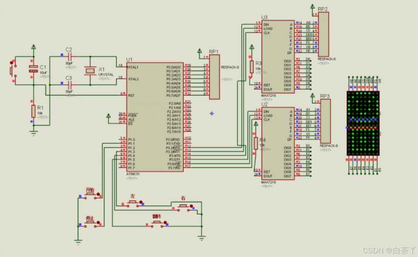418x257 pixels.
Task: Click the RESPACK-8 label under RP3
Action: pos(329,146)
